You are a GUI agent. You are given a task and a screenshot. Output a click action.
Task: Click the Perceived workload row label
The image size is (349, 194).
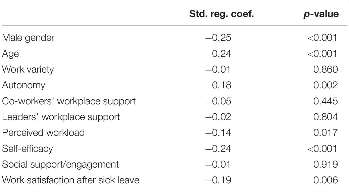pos(43,133)
